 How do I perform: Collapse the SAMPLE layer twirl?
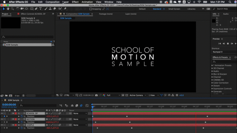coord(13,125)
